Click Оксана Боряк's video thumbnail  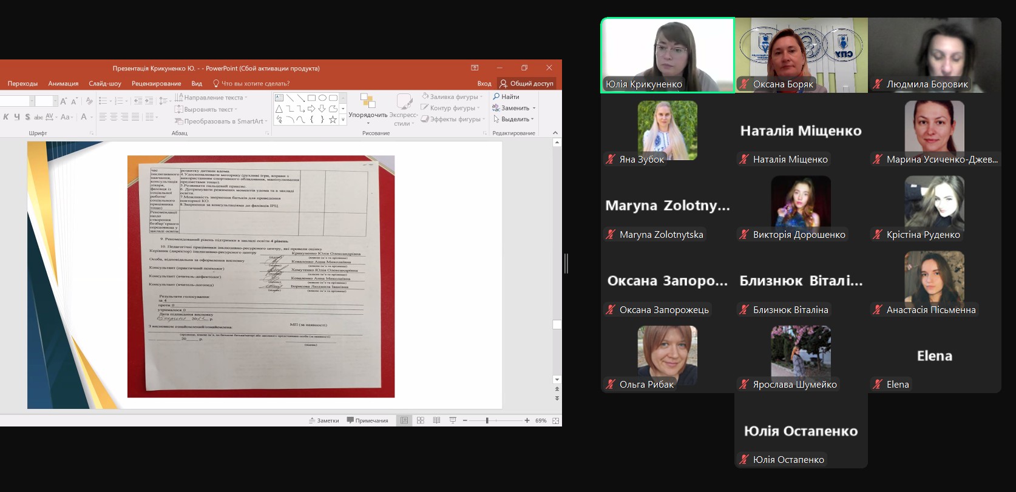801,55
